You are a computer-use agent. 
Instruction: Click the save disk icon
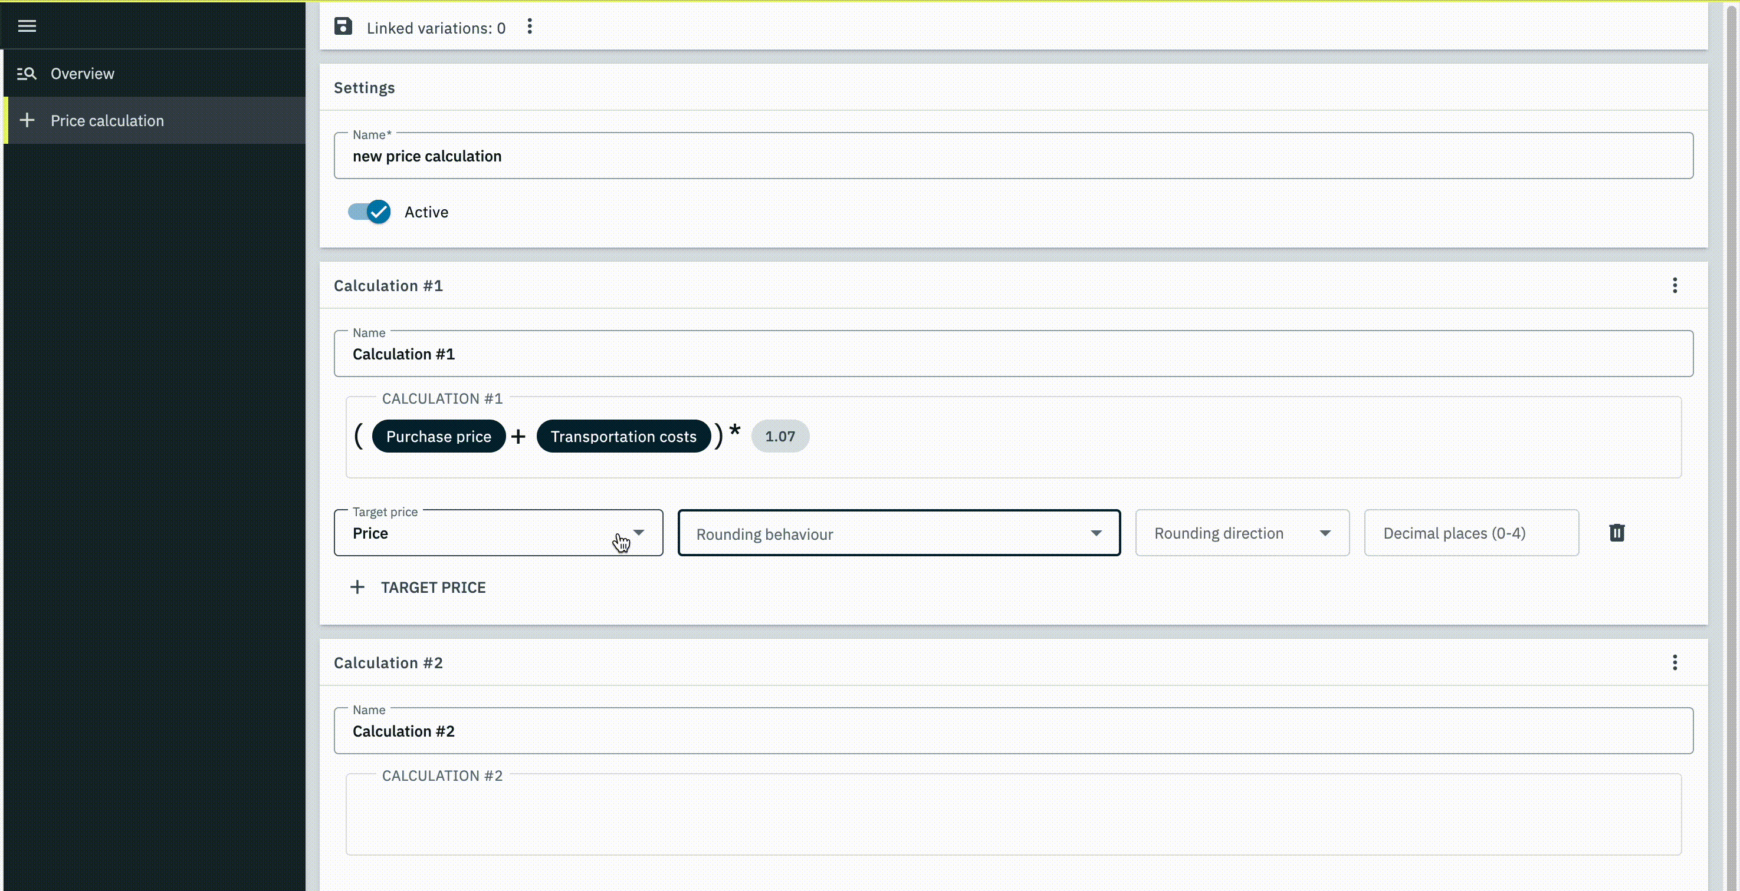343,27
